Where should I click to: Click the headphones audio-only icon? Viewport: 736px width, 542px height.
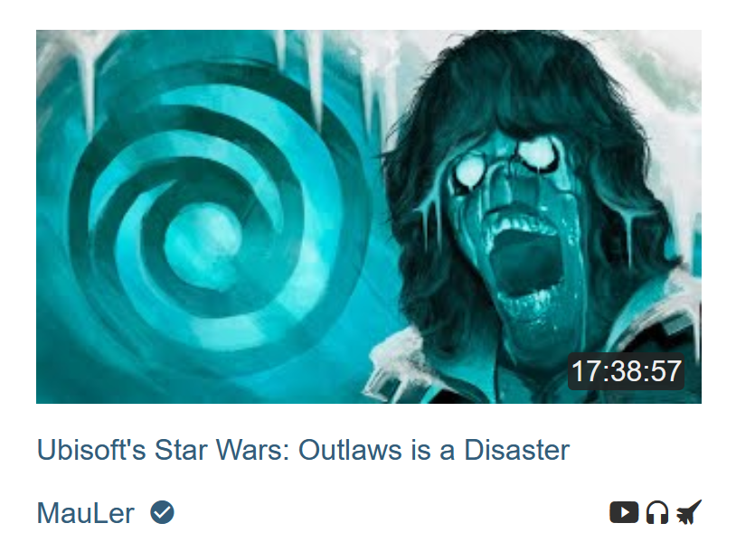657,512
